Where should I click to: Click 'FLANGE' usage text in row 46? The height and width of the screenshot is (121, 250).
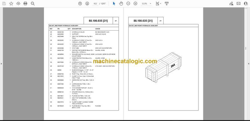click(98, 106)
